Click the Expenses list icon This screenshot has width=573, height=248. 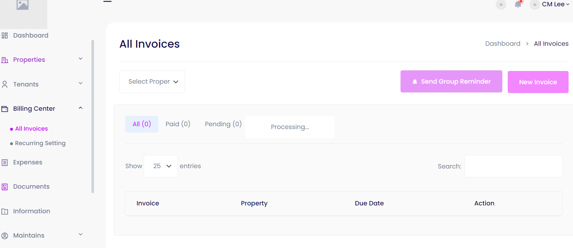(x=5, y=162)
